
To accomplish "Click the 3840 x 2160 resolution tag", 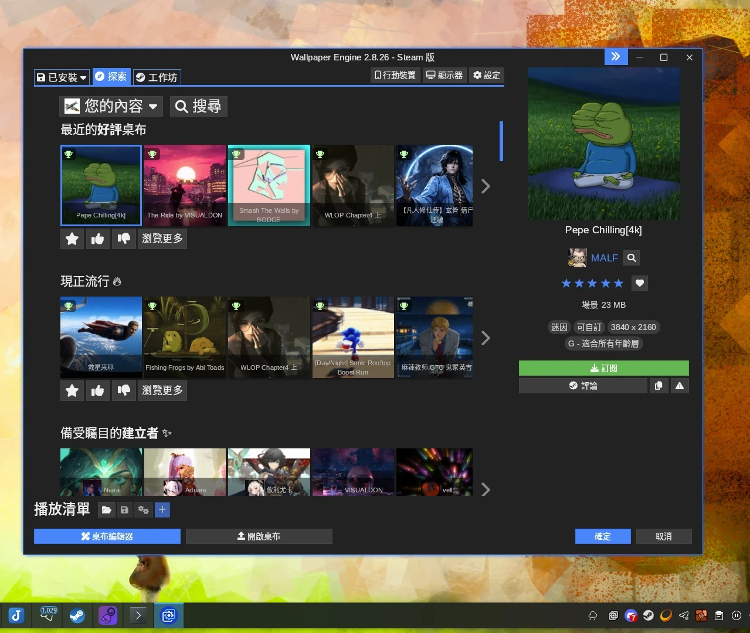I will coord(633,327).
